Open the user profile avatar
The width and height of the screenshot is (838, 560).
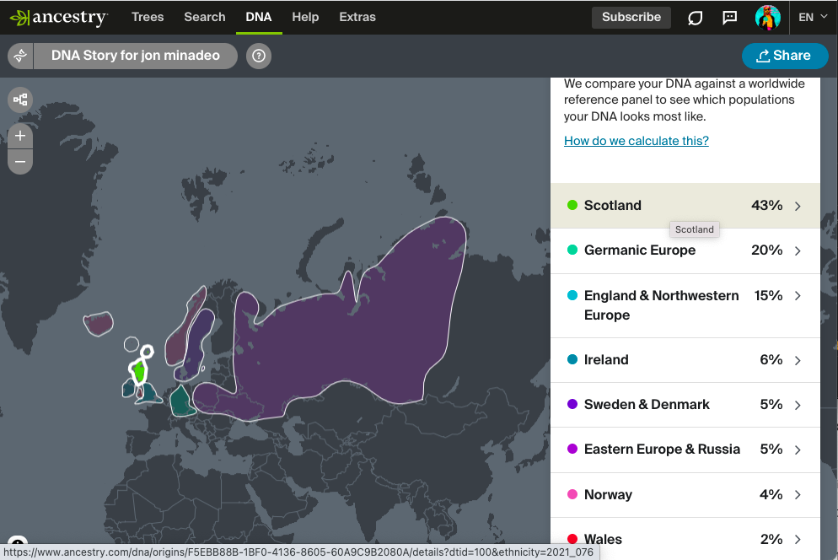767,17
